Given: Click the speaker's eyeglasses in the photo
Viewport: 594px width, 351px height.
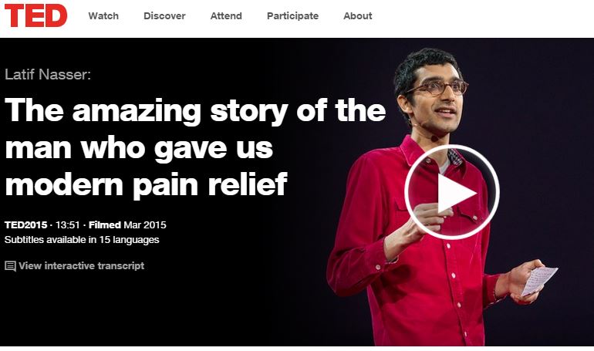Looking at the screenshot, I should click(x=437, y=88).
